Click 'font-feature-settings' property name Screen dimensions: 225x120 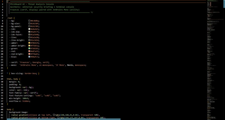coord(21,96)
